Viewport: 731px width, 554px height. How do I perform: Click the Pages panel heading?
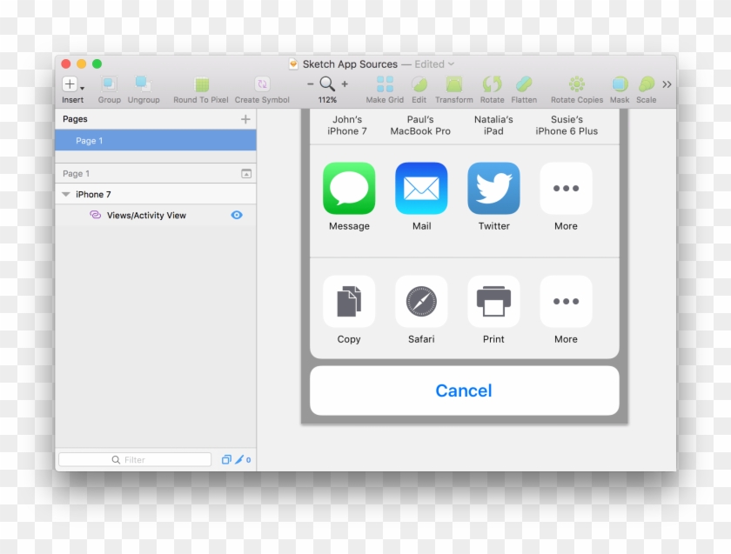click(x=75, y=119)
